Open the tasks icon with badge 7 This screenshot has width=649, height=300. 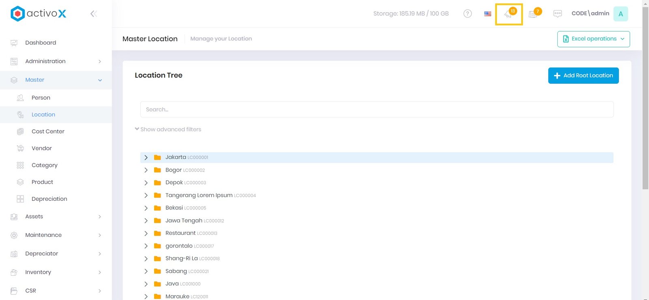tap(534, 14)
